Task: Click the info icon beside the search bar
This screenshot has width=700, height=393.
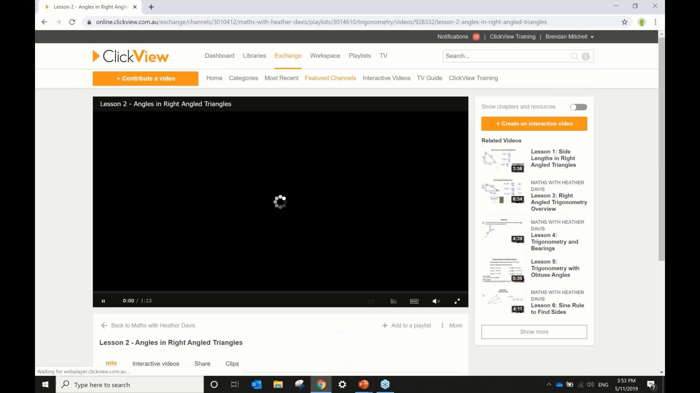Action: click(x=586, y=56)
